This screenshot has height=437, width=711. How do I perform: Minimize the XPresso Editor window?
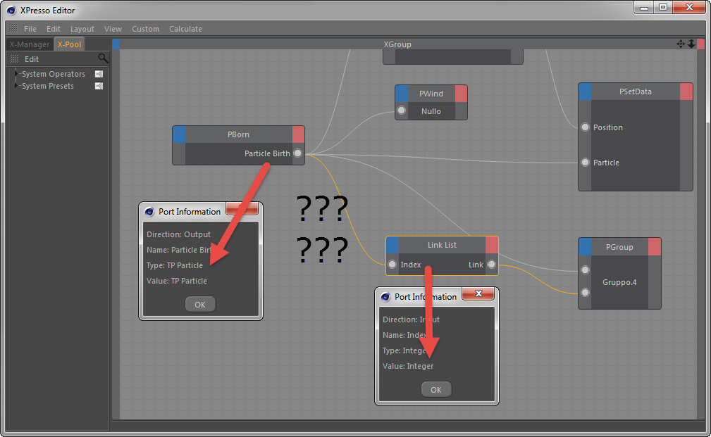tap(644, 7)
